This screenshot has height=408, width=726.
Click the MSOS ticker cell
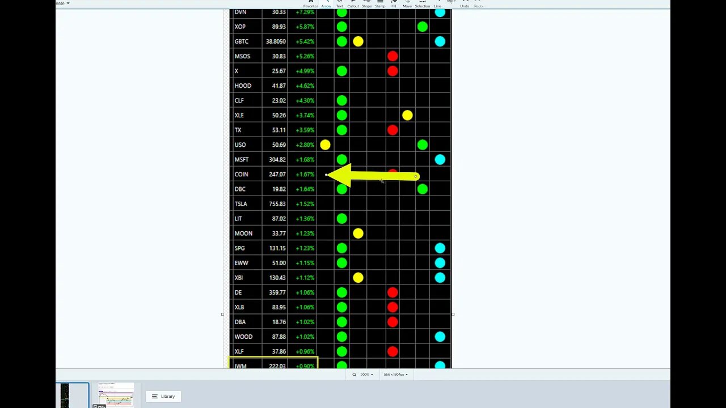pos(248,56)
